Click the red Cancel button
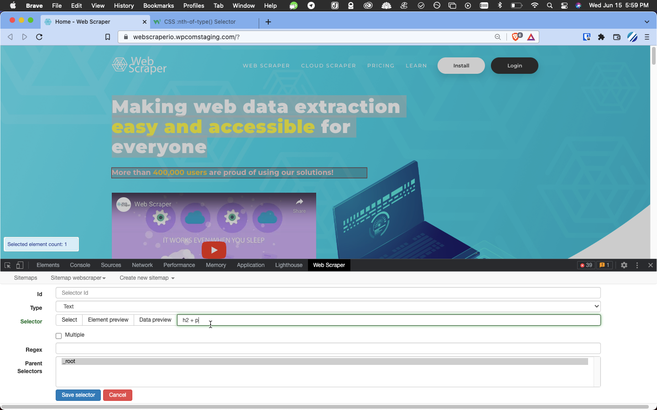 [x=117, y=395]
